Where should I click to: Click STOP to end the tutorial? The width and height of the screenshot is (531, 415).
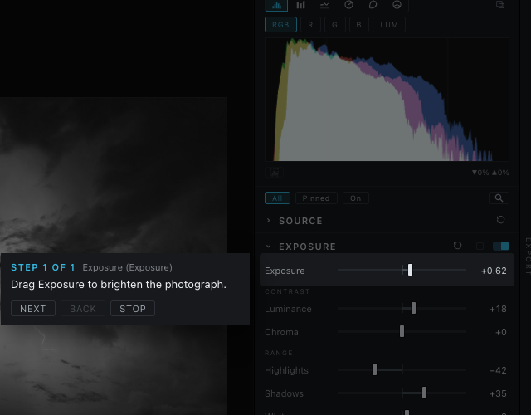(133, 309)
